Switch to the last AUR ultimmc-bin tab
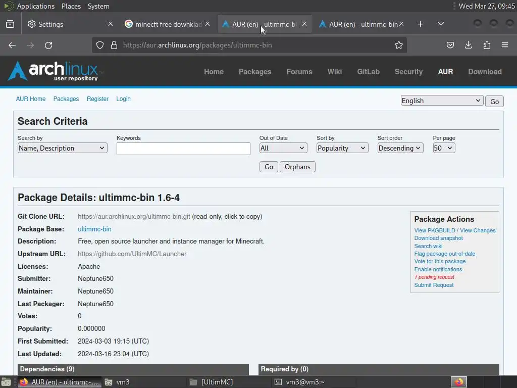 point(361,24)
